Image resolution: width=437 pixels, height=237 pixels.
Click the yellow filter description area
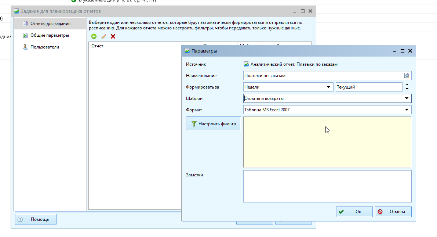pyautogui.click(x=327, y=142)
